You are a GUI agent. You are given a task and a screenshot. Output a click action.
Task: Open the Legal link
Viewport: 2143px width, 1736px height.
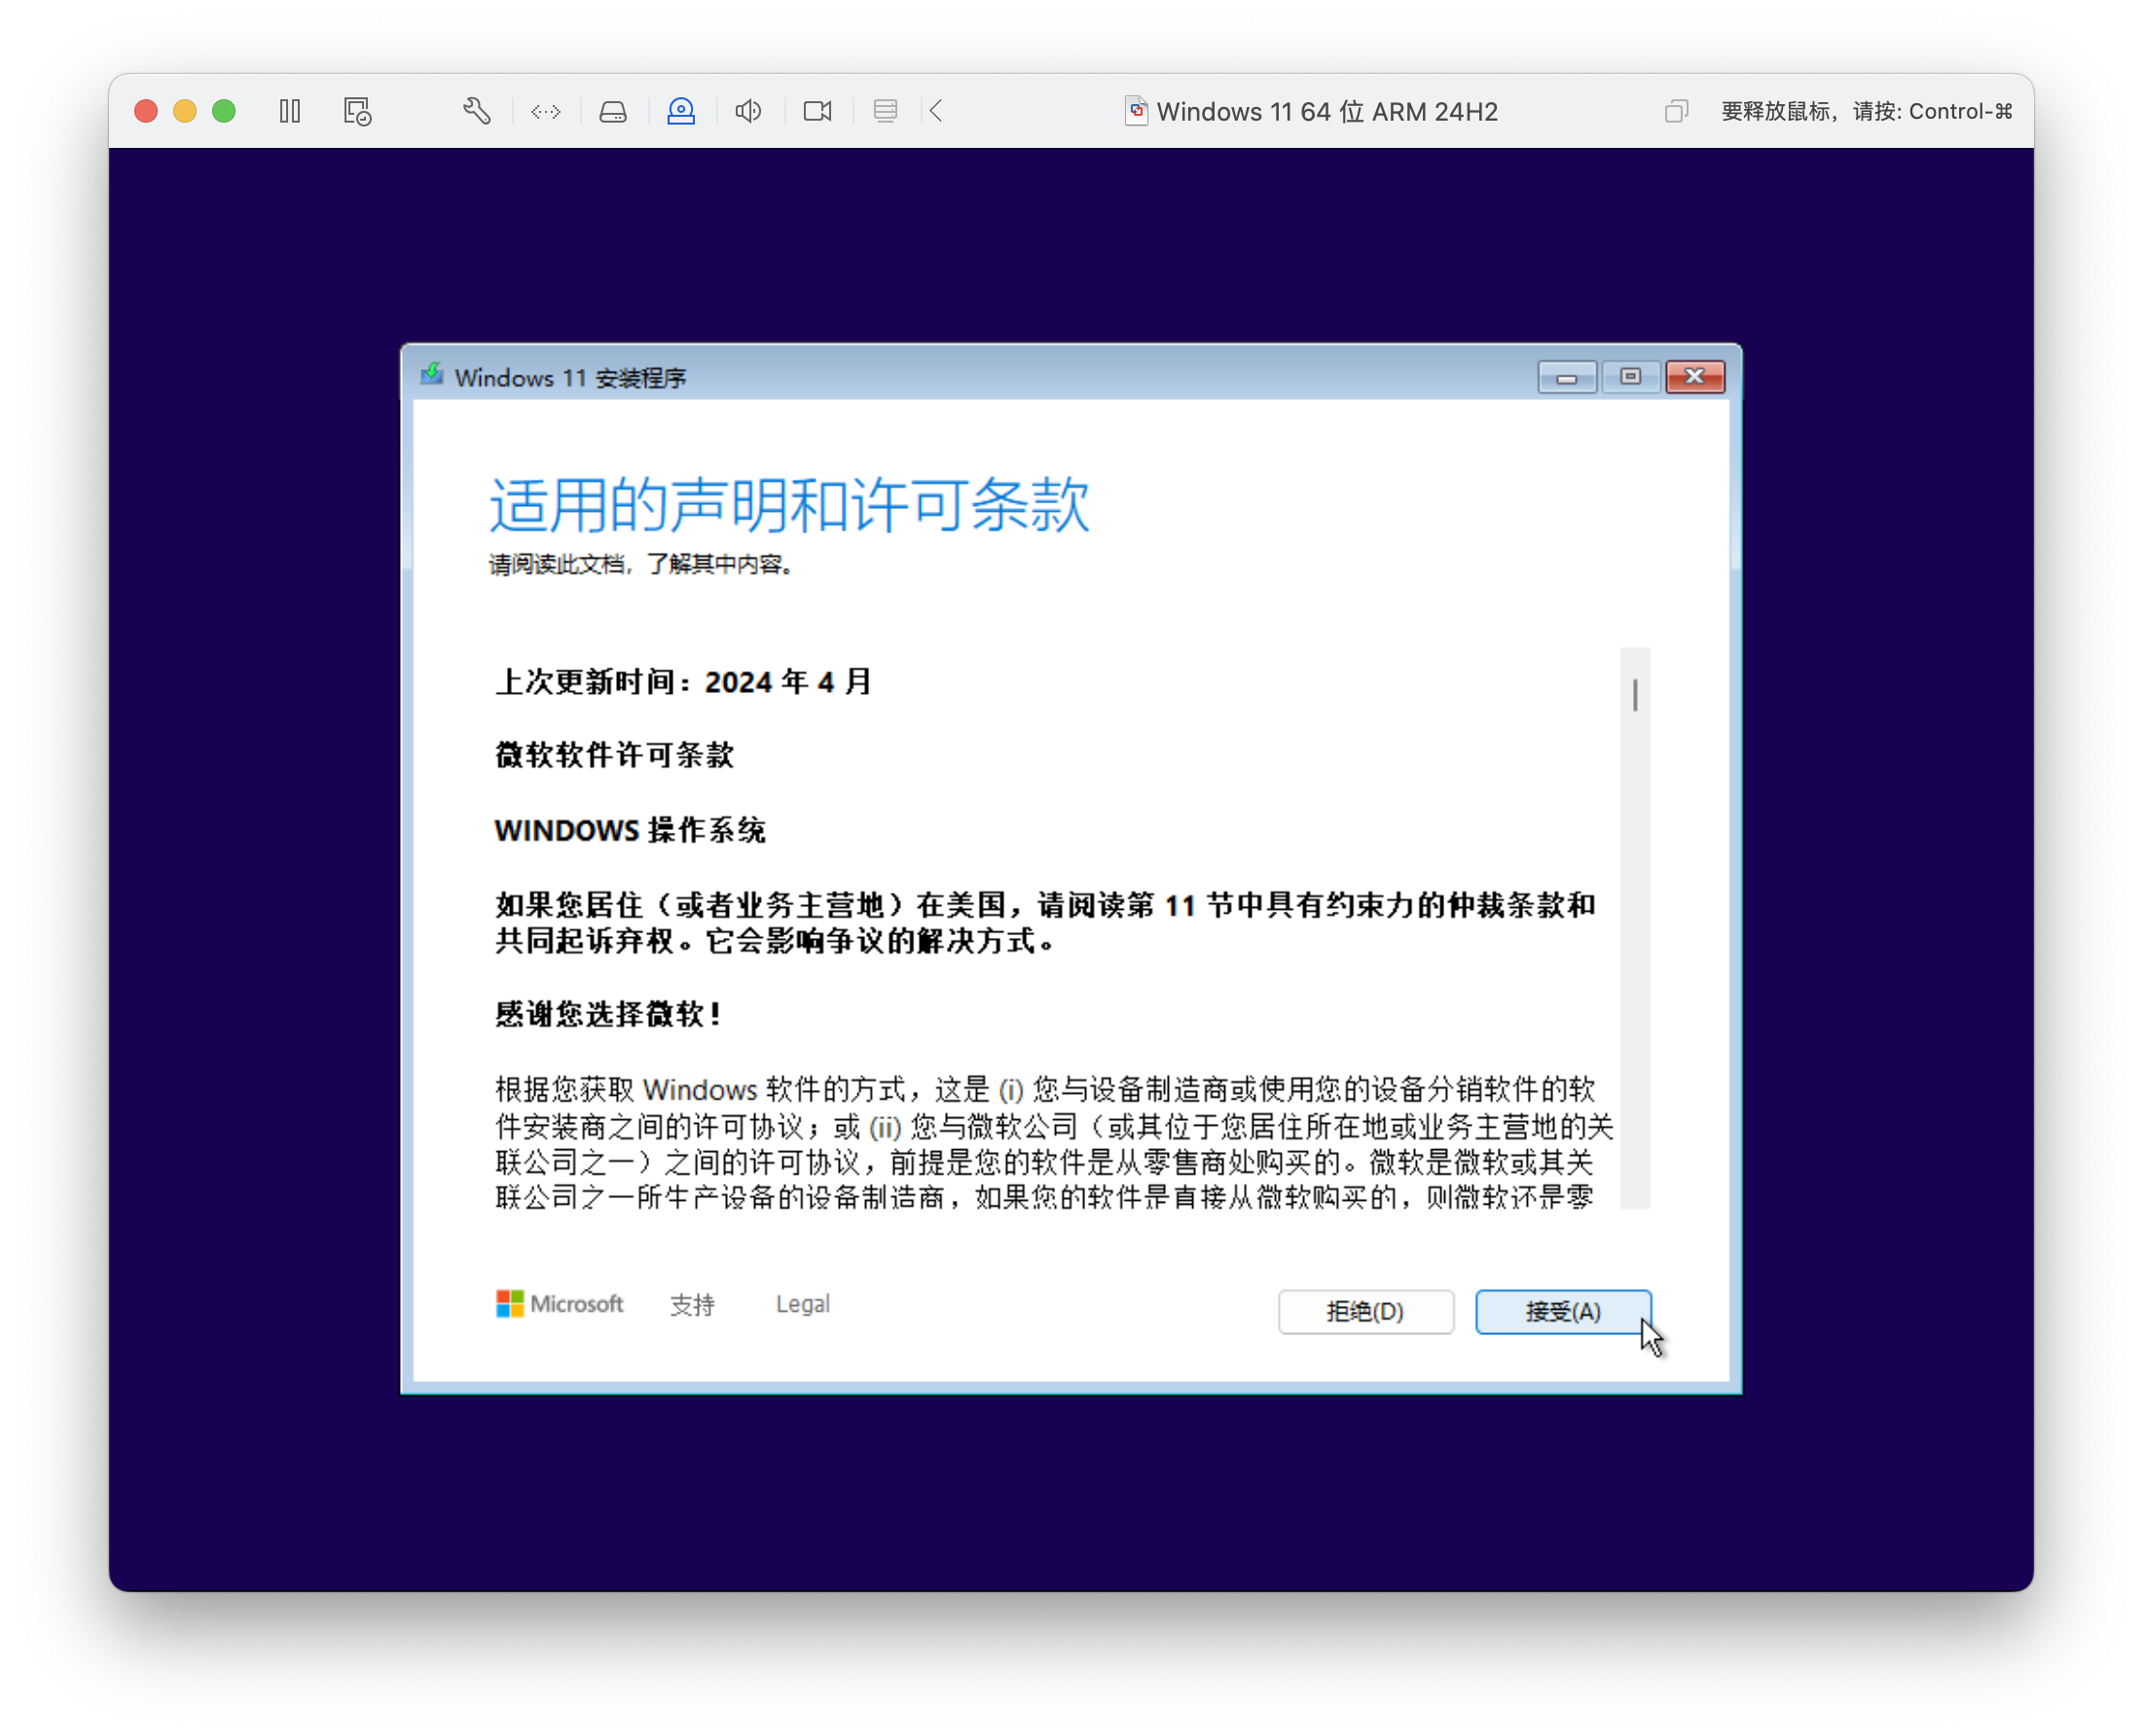[x=802, y=1304]
